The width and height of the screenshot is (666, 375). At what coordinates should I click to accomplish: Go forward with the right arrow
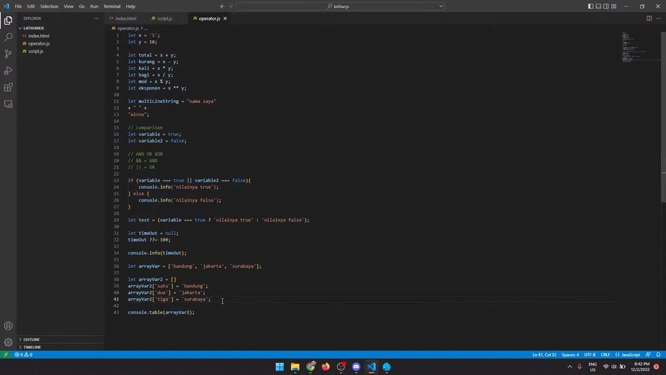coord(230,6)
